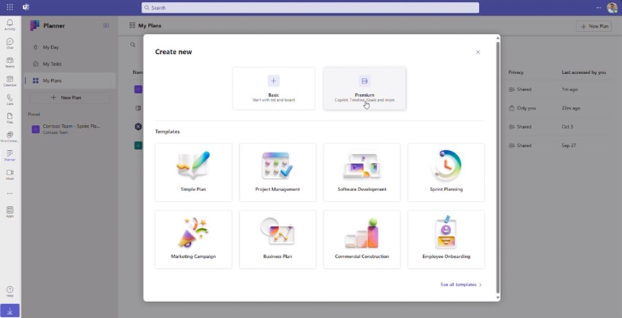Image resolution: width=622 pixels, height=318 pixels.
Task: Open the Apps icon in left rail
Action: (10, 212)
